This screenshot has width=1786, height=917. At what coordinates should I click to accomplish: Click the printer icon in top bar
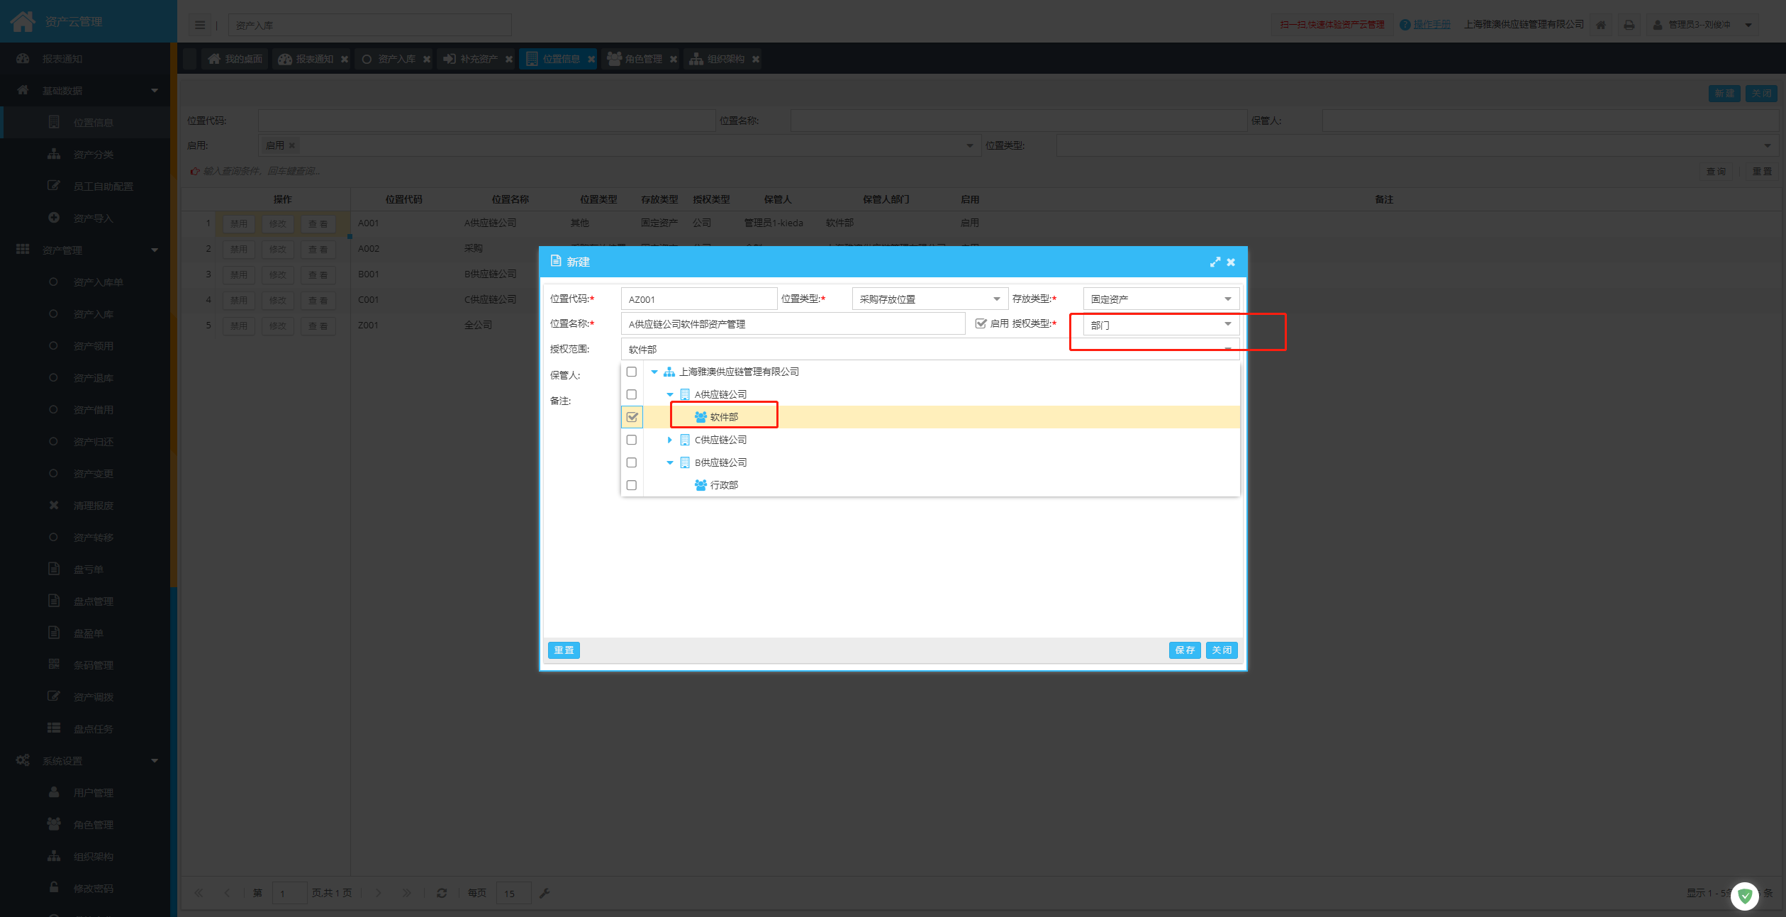tap(1629, 25)
